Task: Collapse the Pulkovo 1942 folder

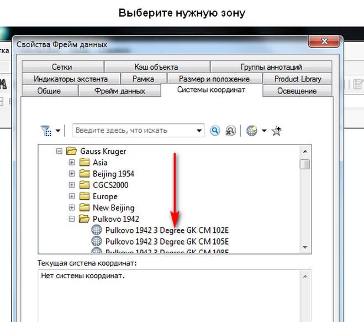Action: pos(72,219)
